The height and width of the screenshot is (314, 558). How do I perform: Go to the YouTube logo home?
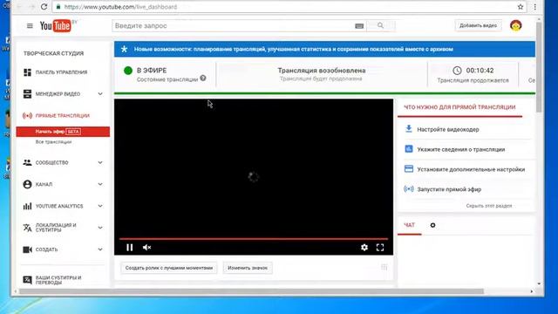[x=56, y=25]
